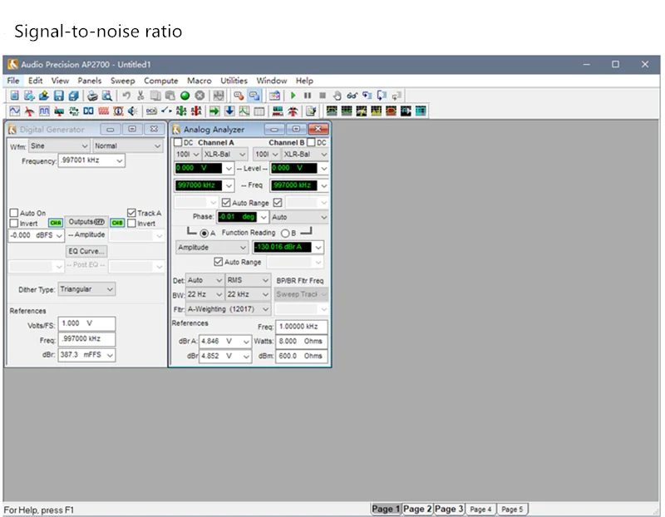Click the Volts/FS reference field
The image size is (665, 517).
[x=86, y=323]
